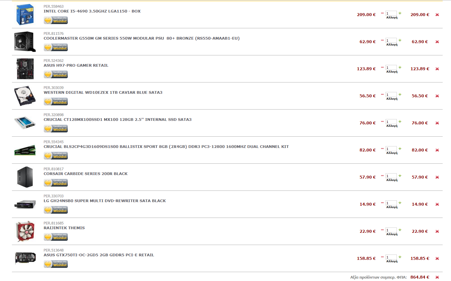Increase Intel Core i5-4690 quantity with plus
The height and width of the screenshot is (281, 451).
(x=400, y=13)
